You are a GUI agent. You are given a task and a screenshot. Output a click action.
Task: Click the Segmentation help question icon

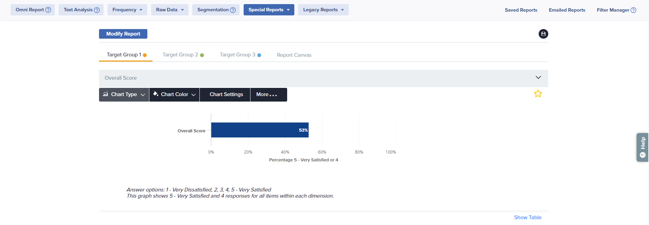click(233, 10)
